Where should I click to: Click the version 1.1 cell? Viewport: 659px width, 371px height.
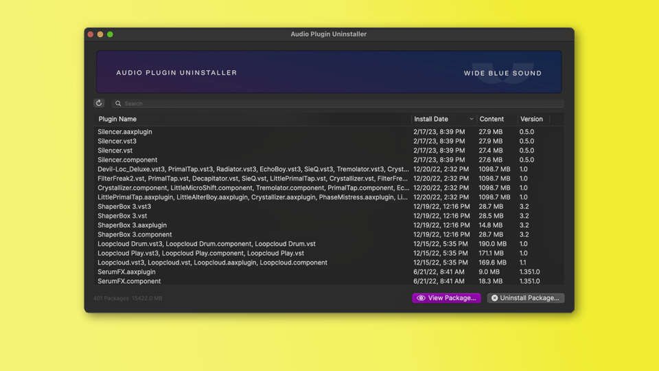pyautogui.click(x=522, y=262)
